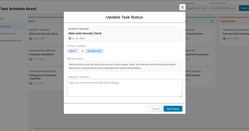Click the Task Description text box
Image resolution: width=249 pixels, height=131 pixels.
[x=124, y=66]
